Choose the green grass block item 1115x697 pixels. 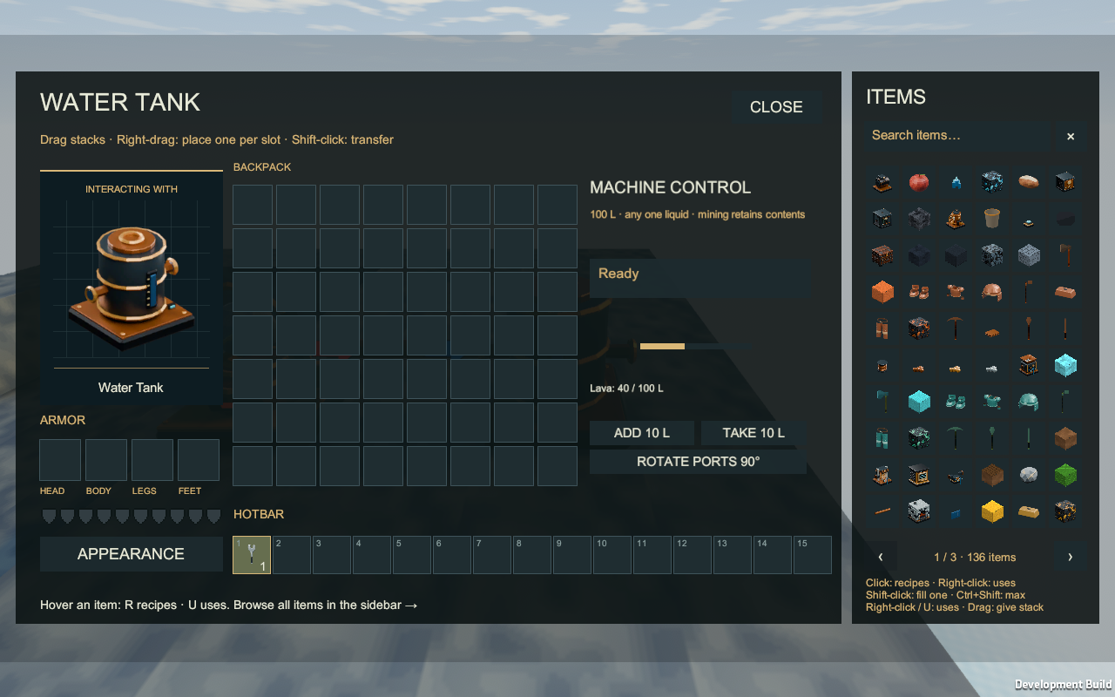click(1065, 475)
